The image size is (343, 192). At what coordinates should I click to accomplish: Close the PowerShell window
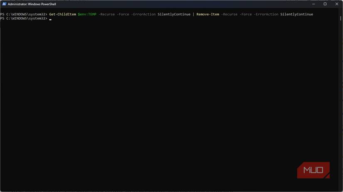pyautogui.click(x=337, y=4)
